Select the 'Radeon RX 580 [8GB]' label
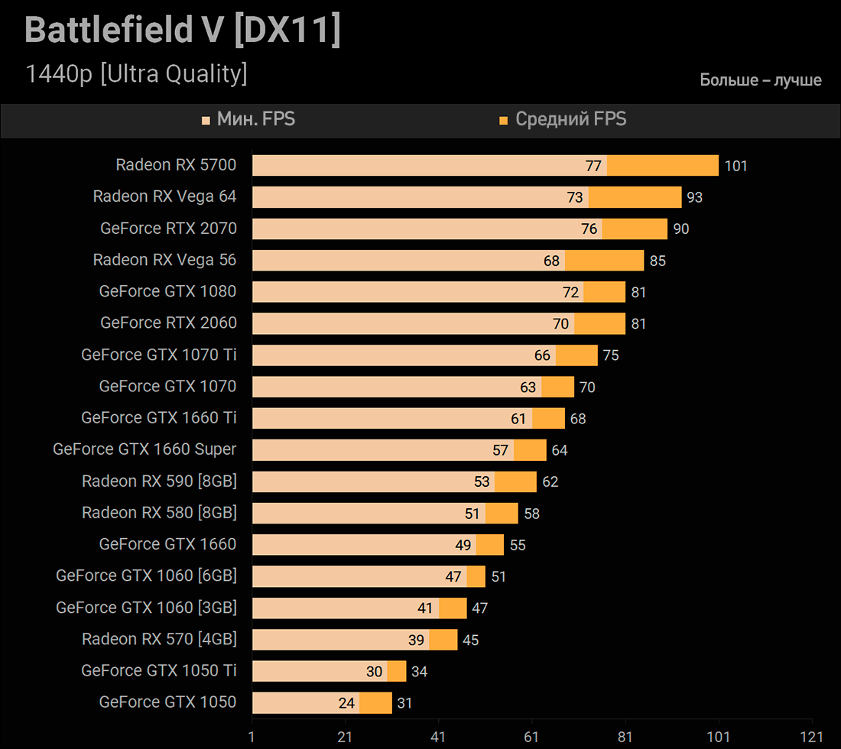 (159, 513)
